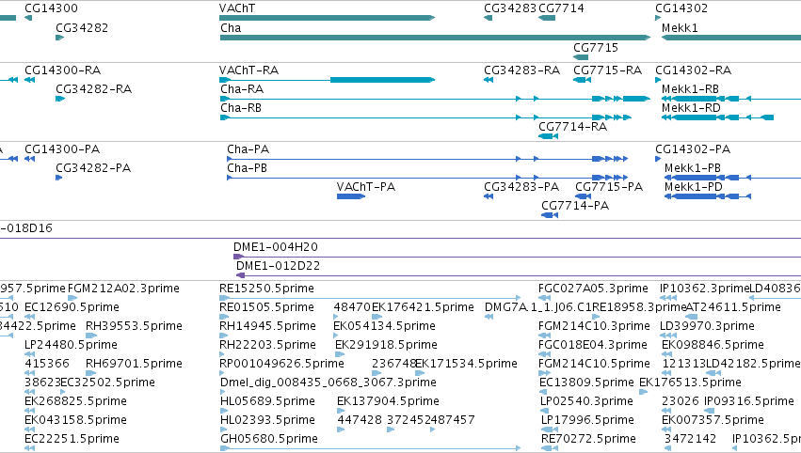Select the Cha-RA transcript label
This screenshot has height=453, width=801.
point(242,89)
